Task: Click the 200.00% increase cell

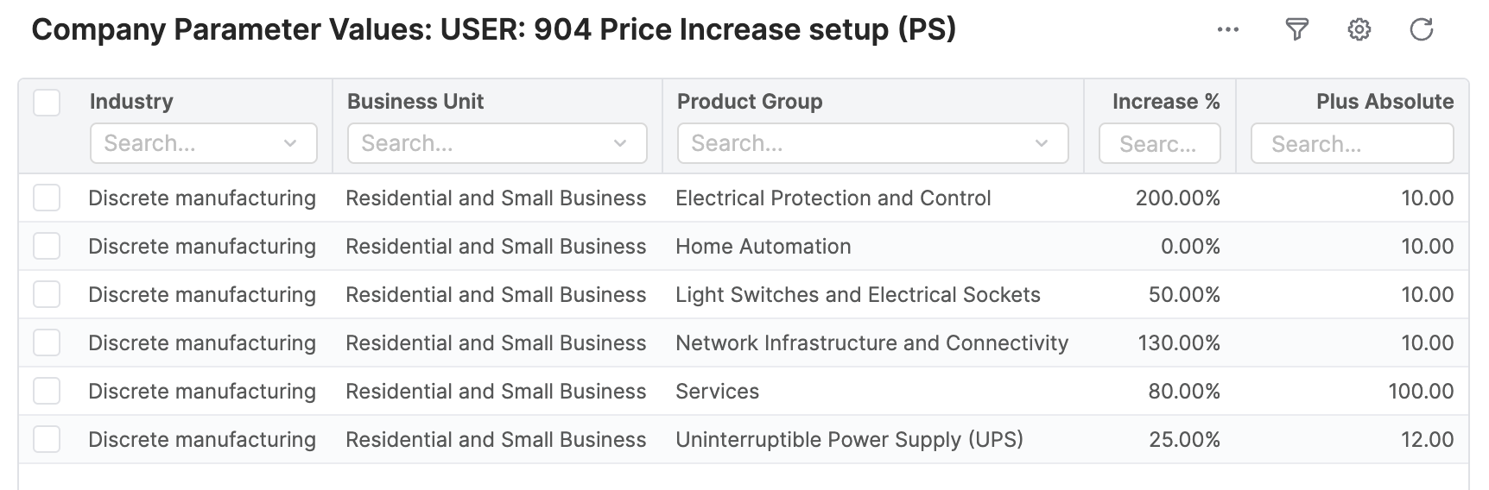Action: pos(1177,198)
